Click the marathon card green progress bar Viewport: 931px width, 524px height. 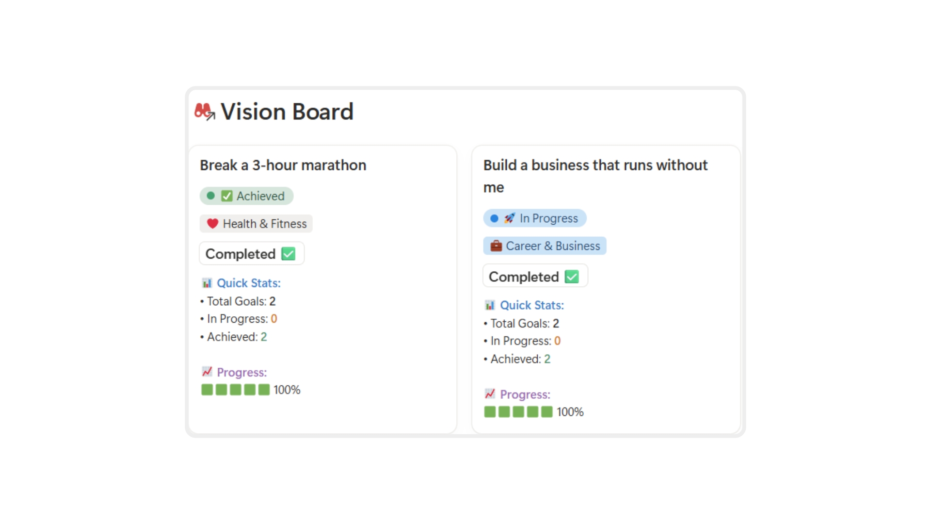[x=236, y=390]
